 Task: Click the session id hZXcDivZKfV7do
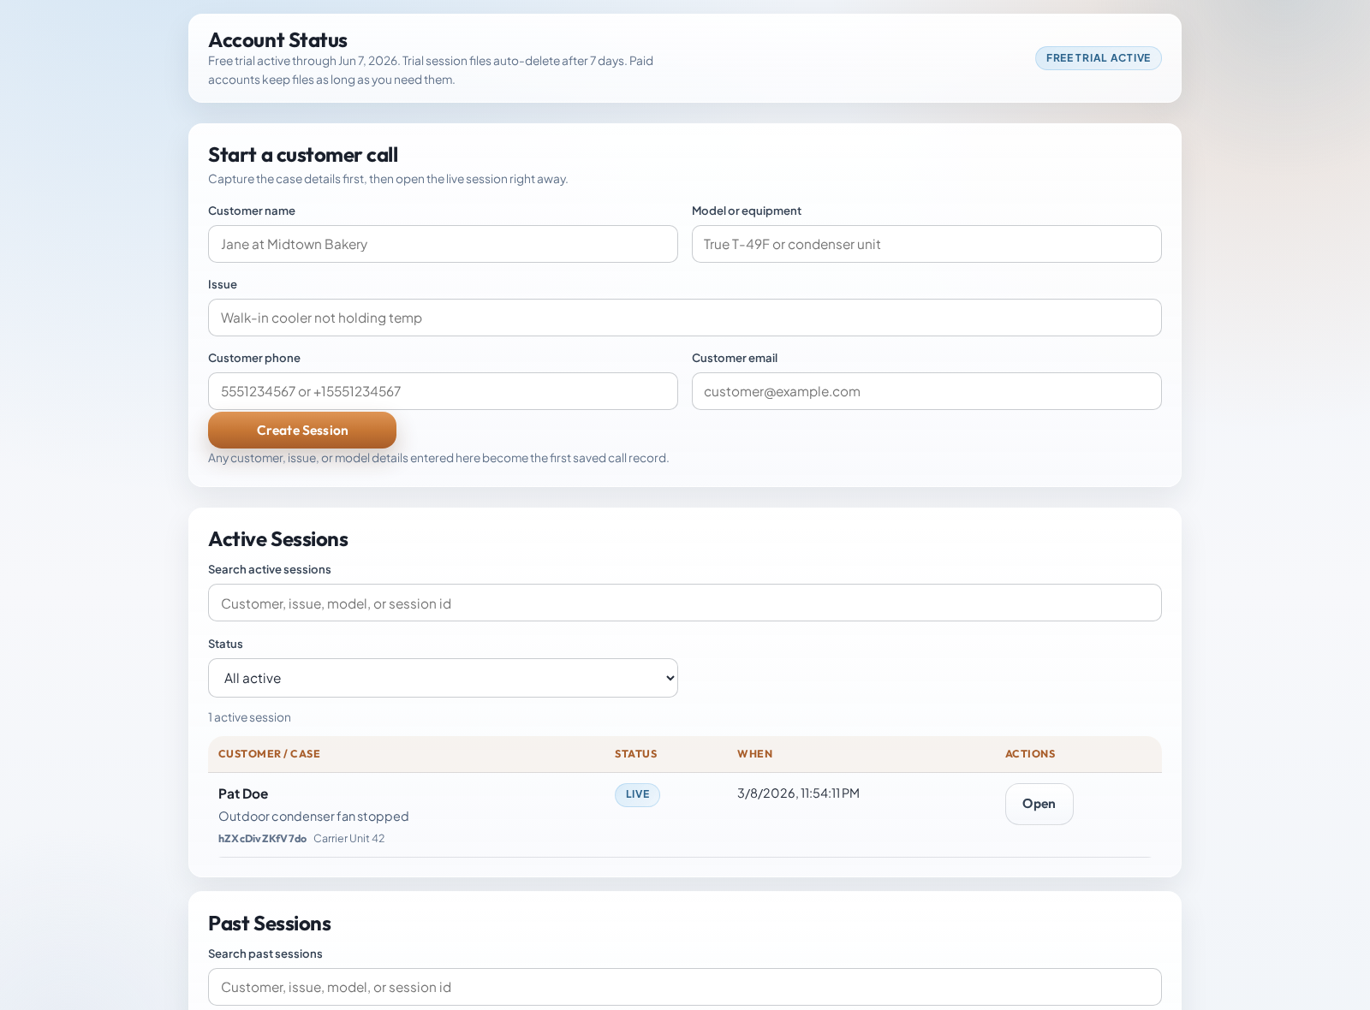coord(262,839)
